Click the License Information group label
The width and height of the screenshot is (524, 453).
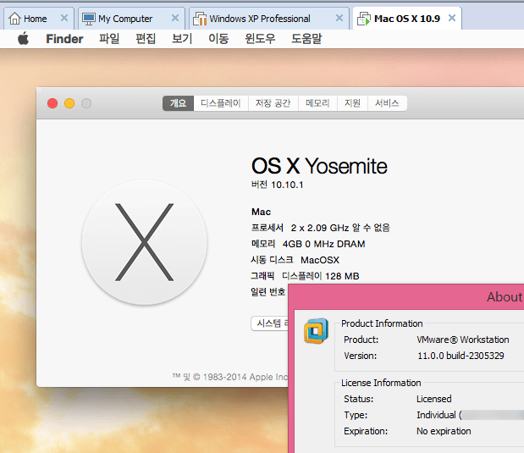pos(381,383)
